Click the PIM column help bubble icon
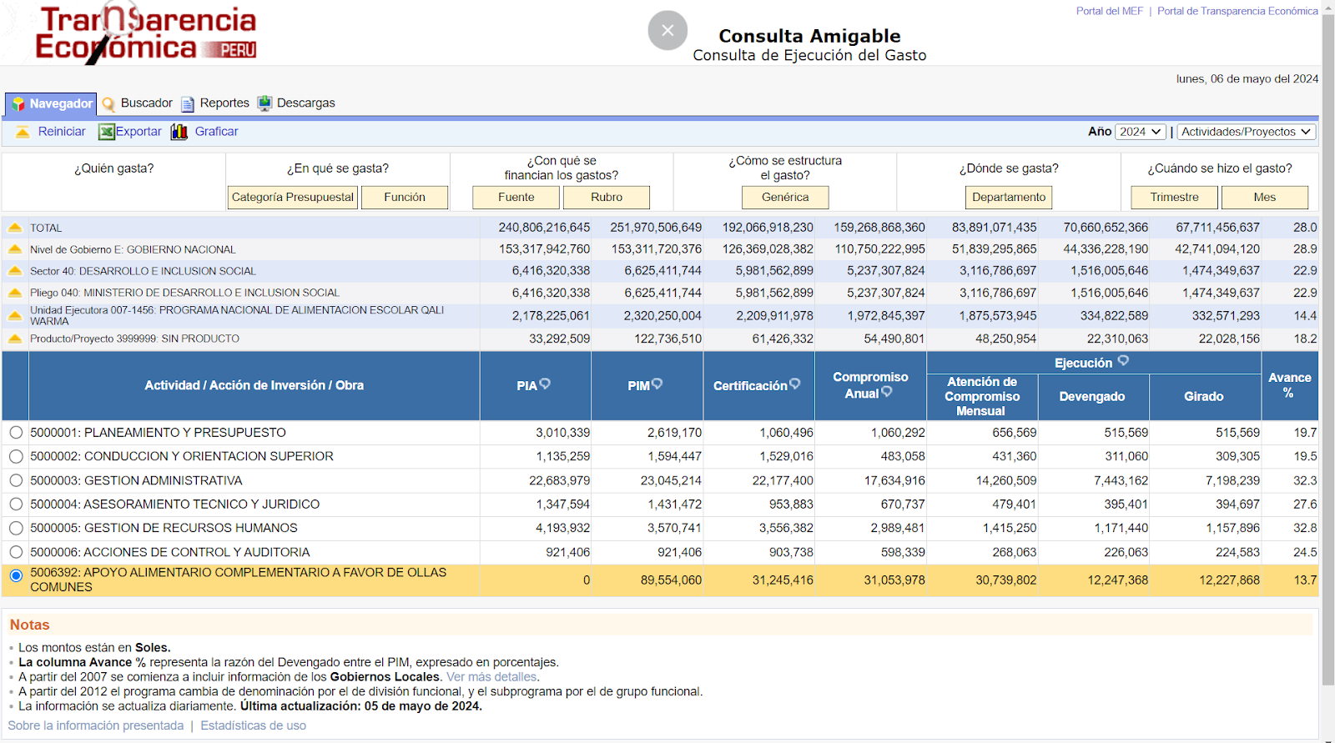 point(657,384)
